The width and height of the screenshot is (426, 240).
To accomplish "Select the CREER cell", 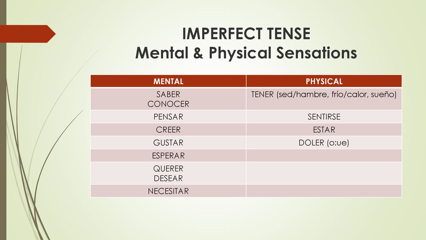I will [168, 130].
